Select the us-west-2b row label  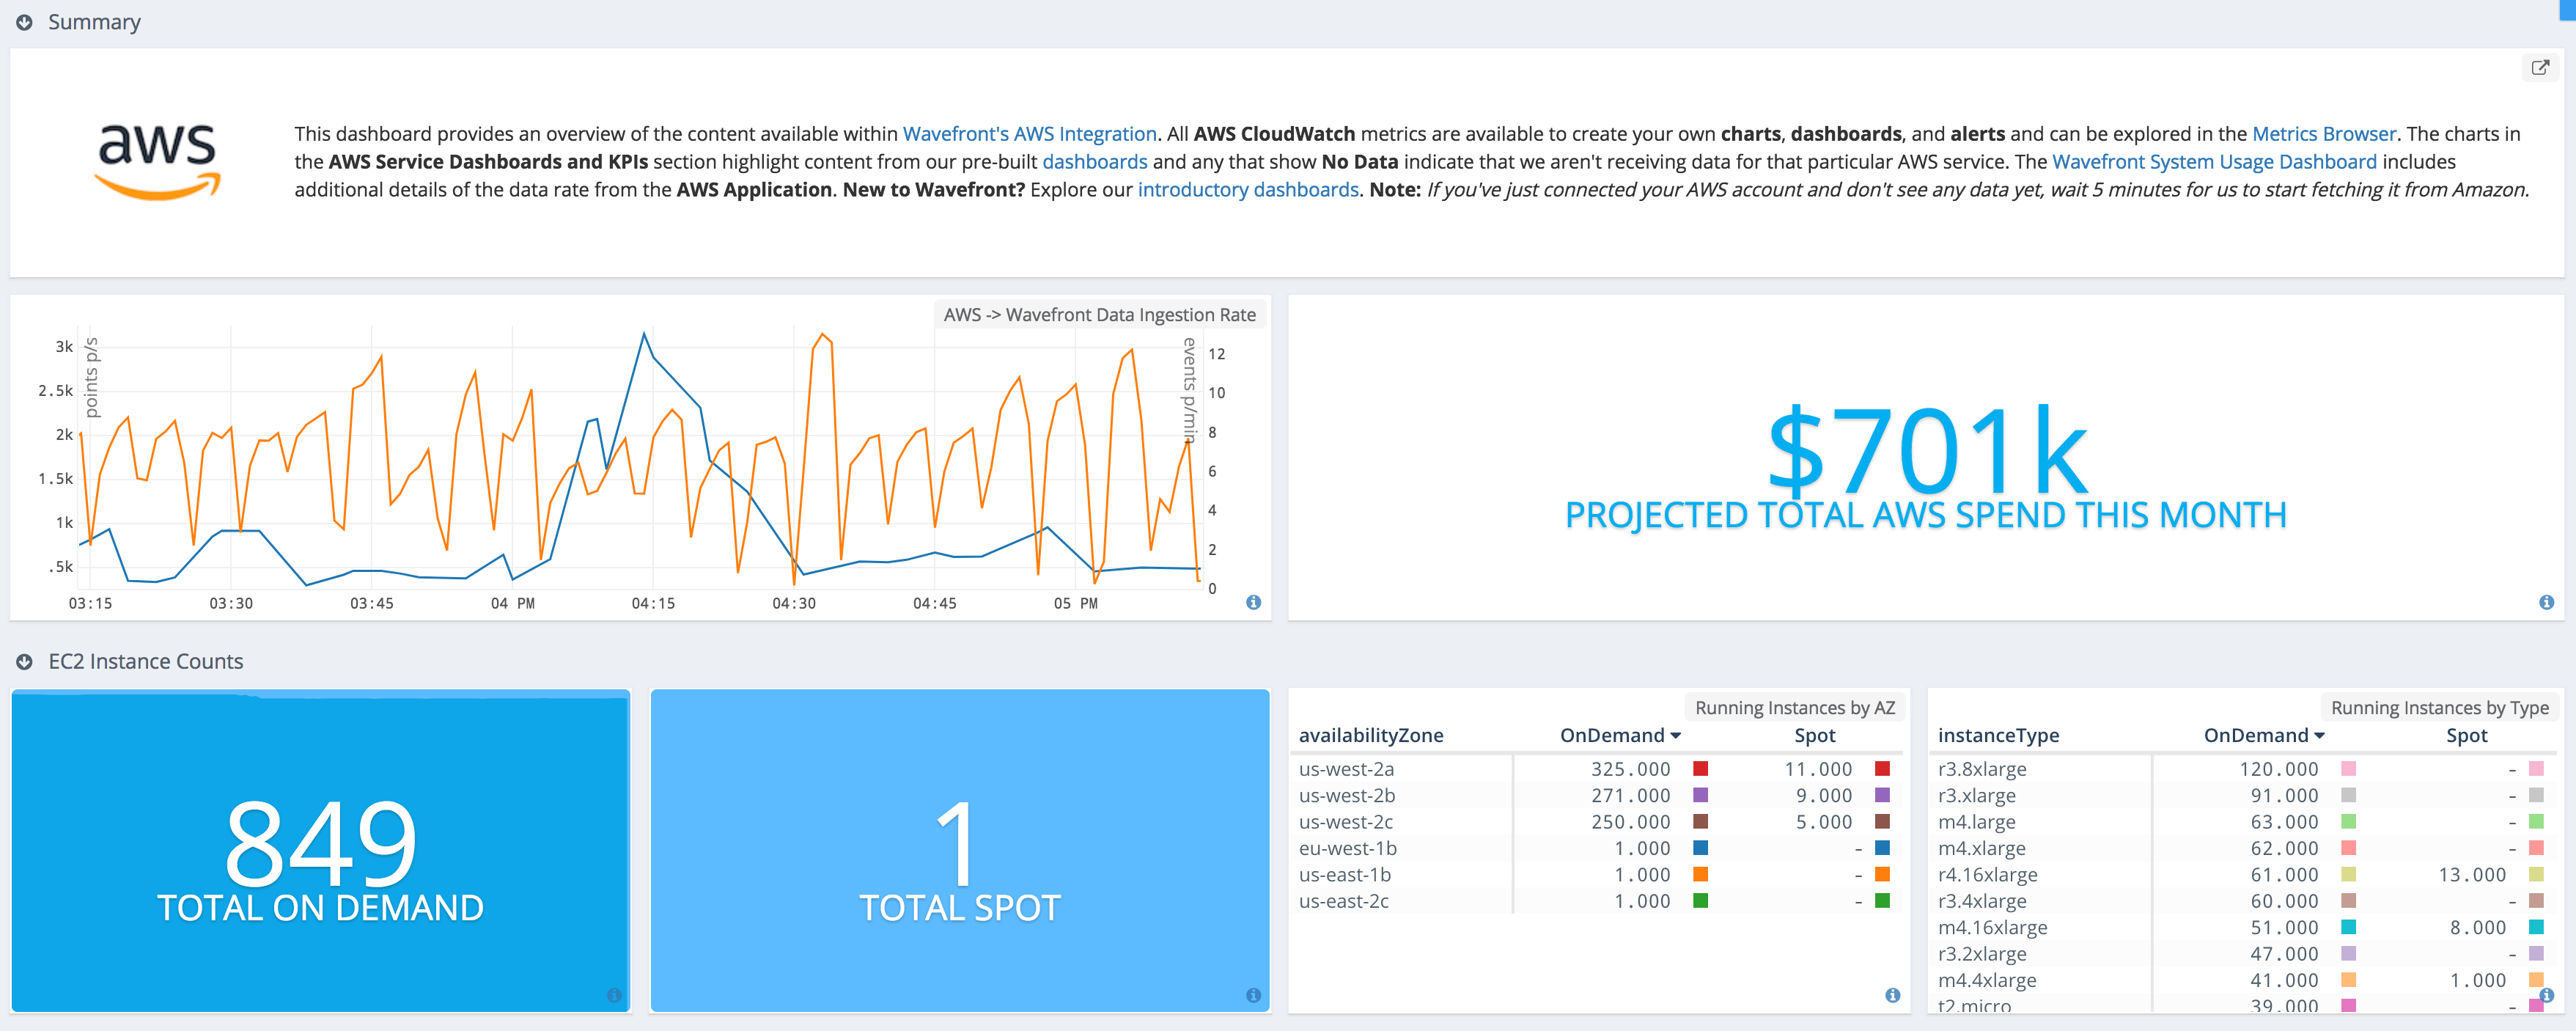[x=1346, y=795]
